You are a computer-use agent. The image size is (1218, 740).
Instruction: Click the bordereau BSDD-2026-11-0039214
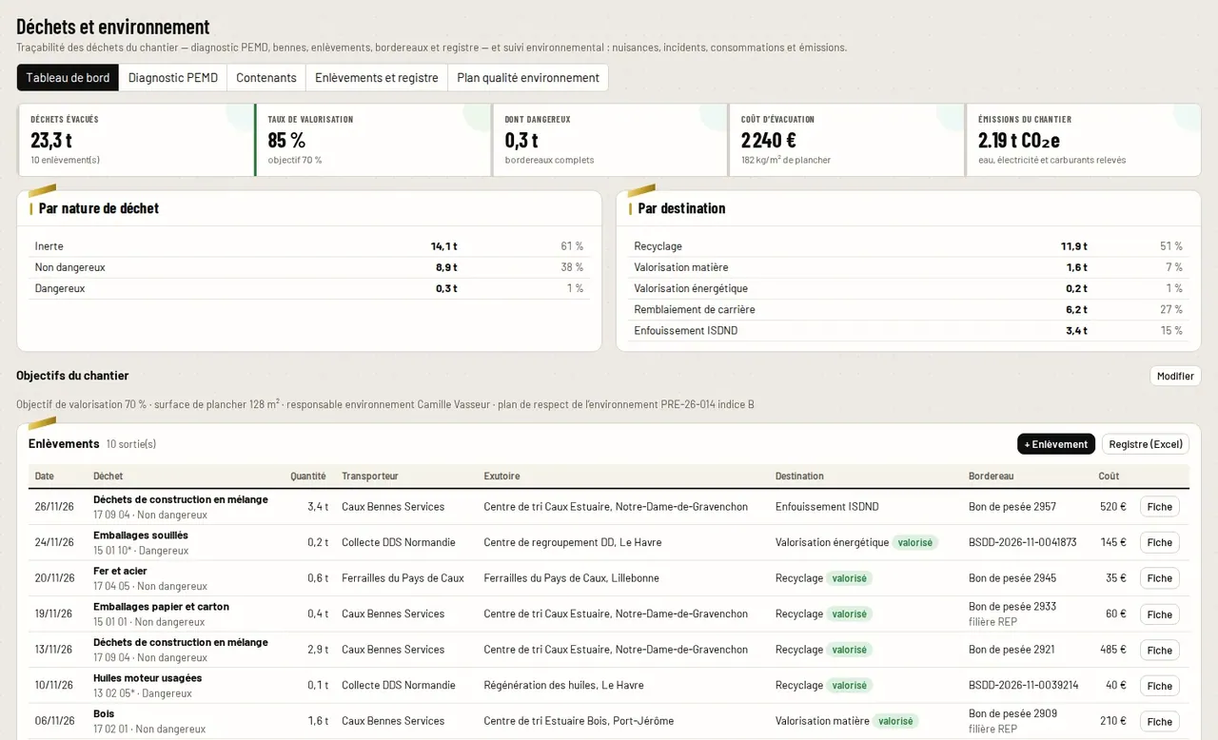point(1023,685)
